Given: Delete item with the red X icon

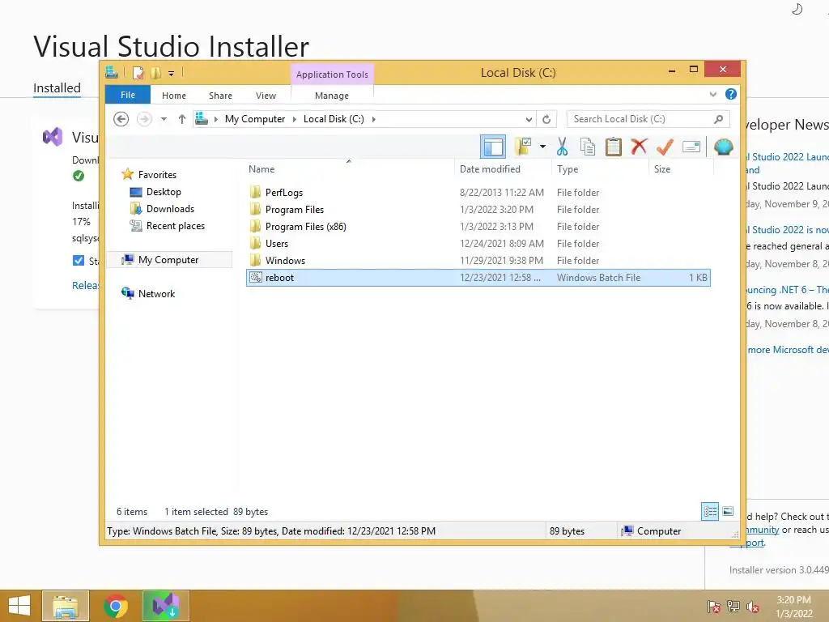Looking at the screenshot, I should (x=639, y=146).
